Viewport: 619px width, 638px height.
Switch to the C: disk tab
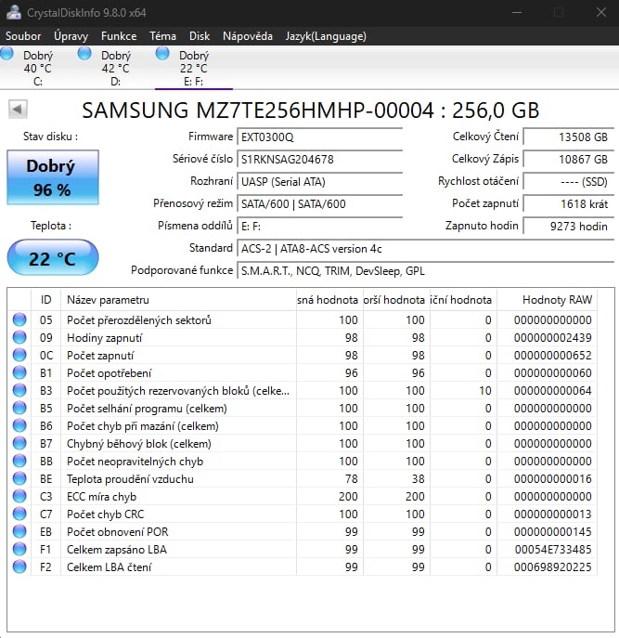click(37, 68)
